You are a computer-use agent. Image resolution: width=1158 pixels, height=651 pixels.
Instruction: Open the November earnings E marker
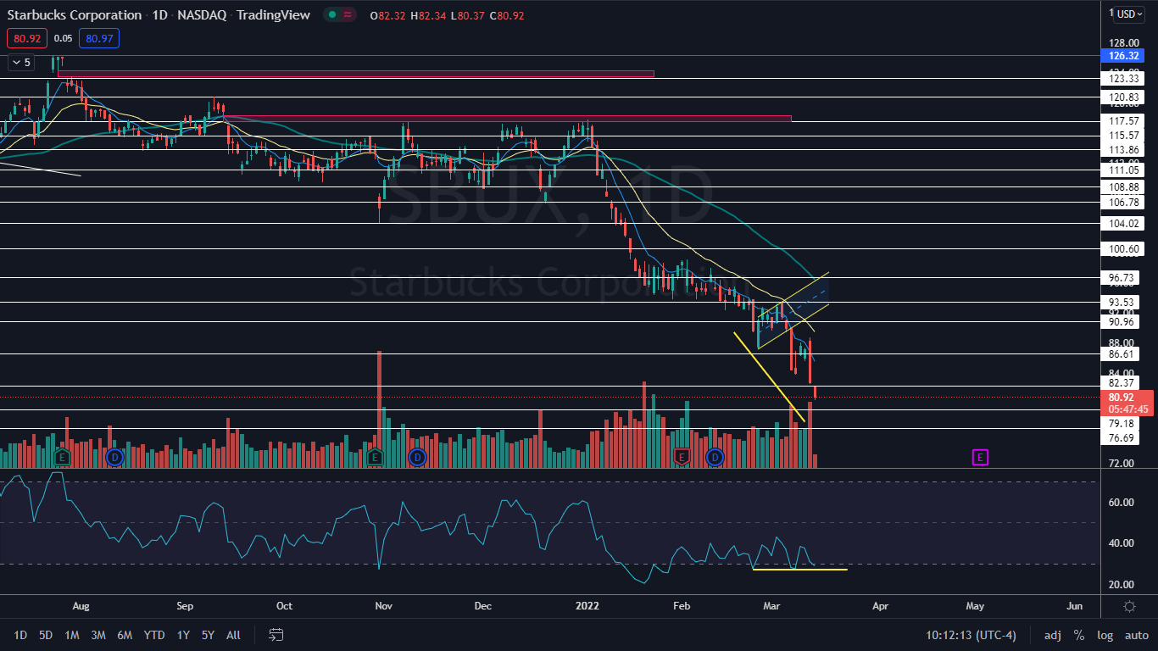click(375, 458)
